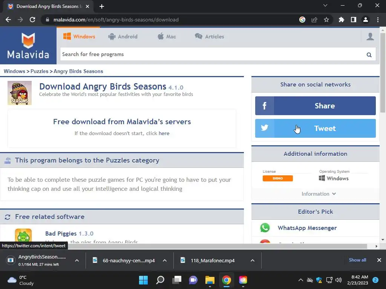
Task: Open Chrome three-dot menu
Action: click(378, 20)
